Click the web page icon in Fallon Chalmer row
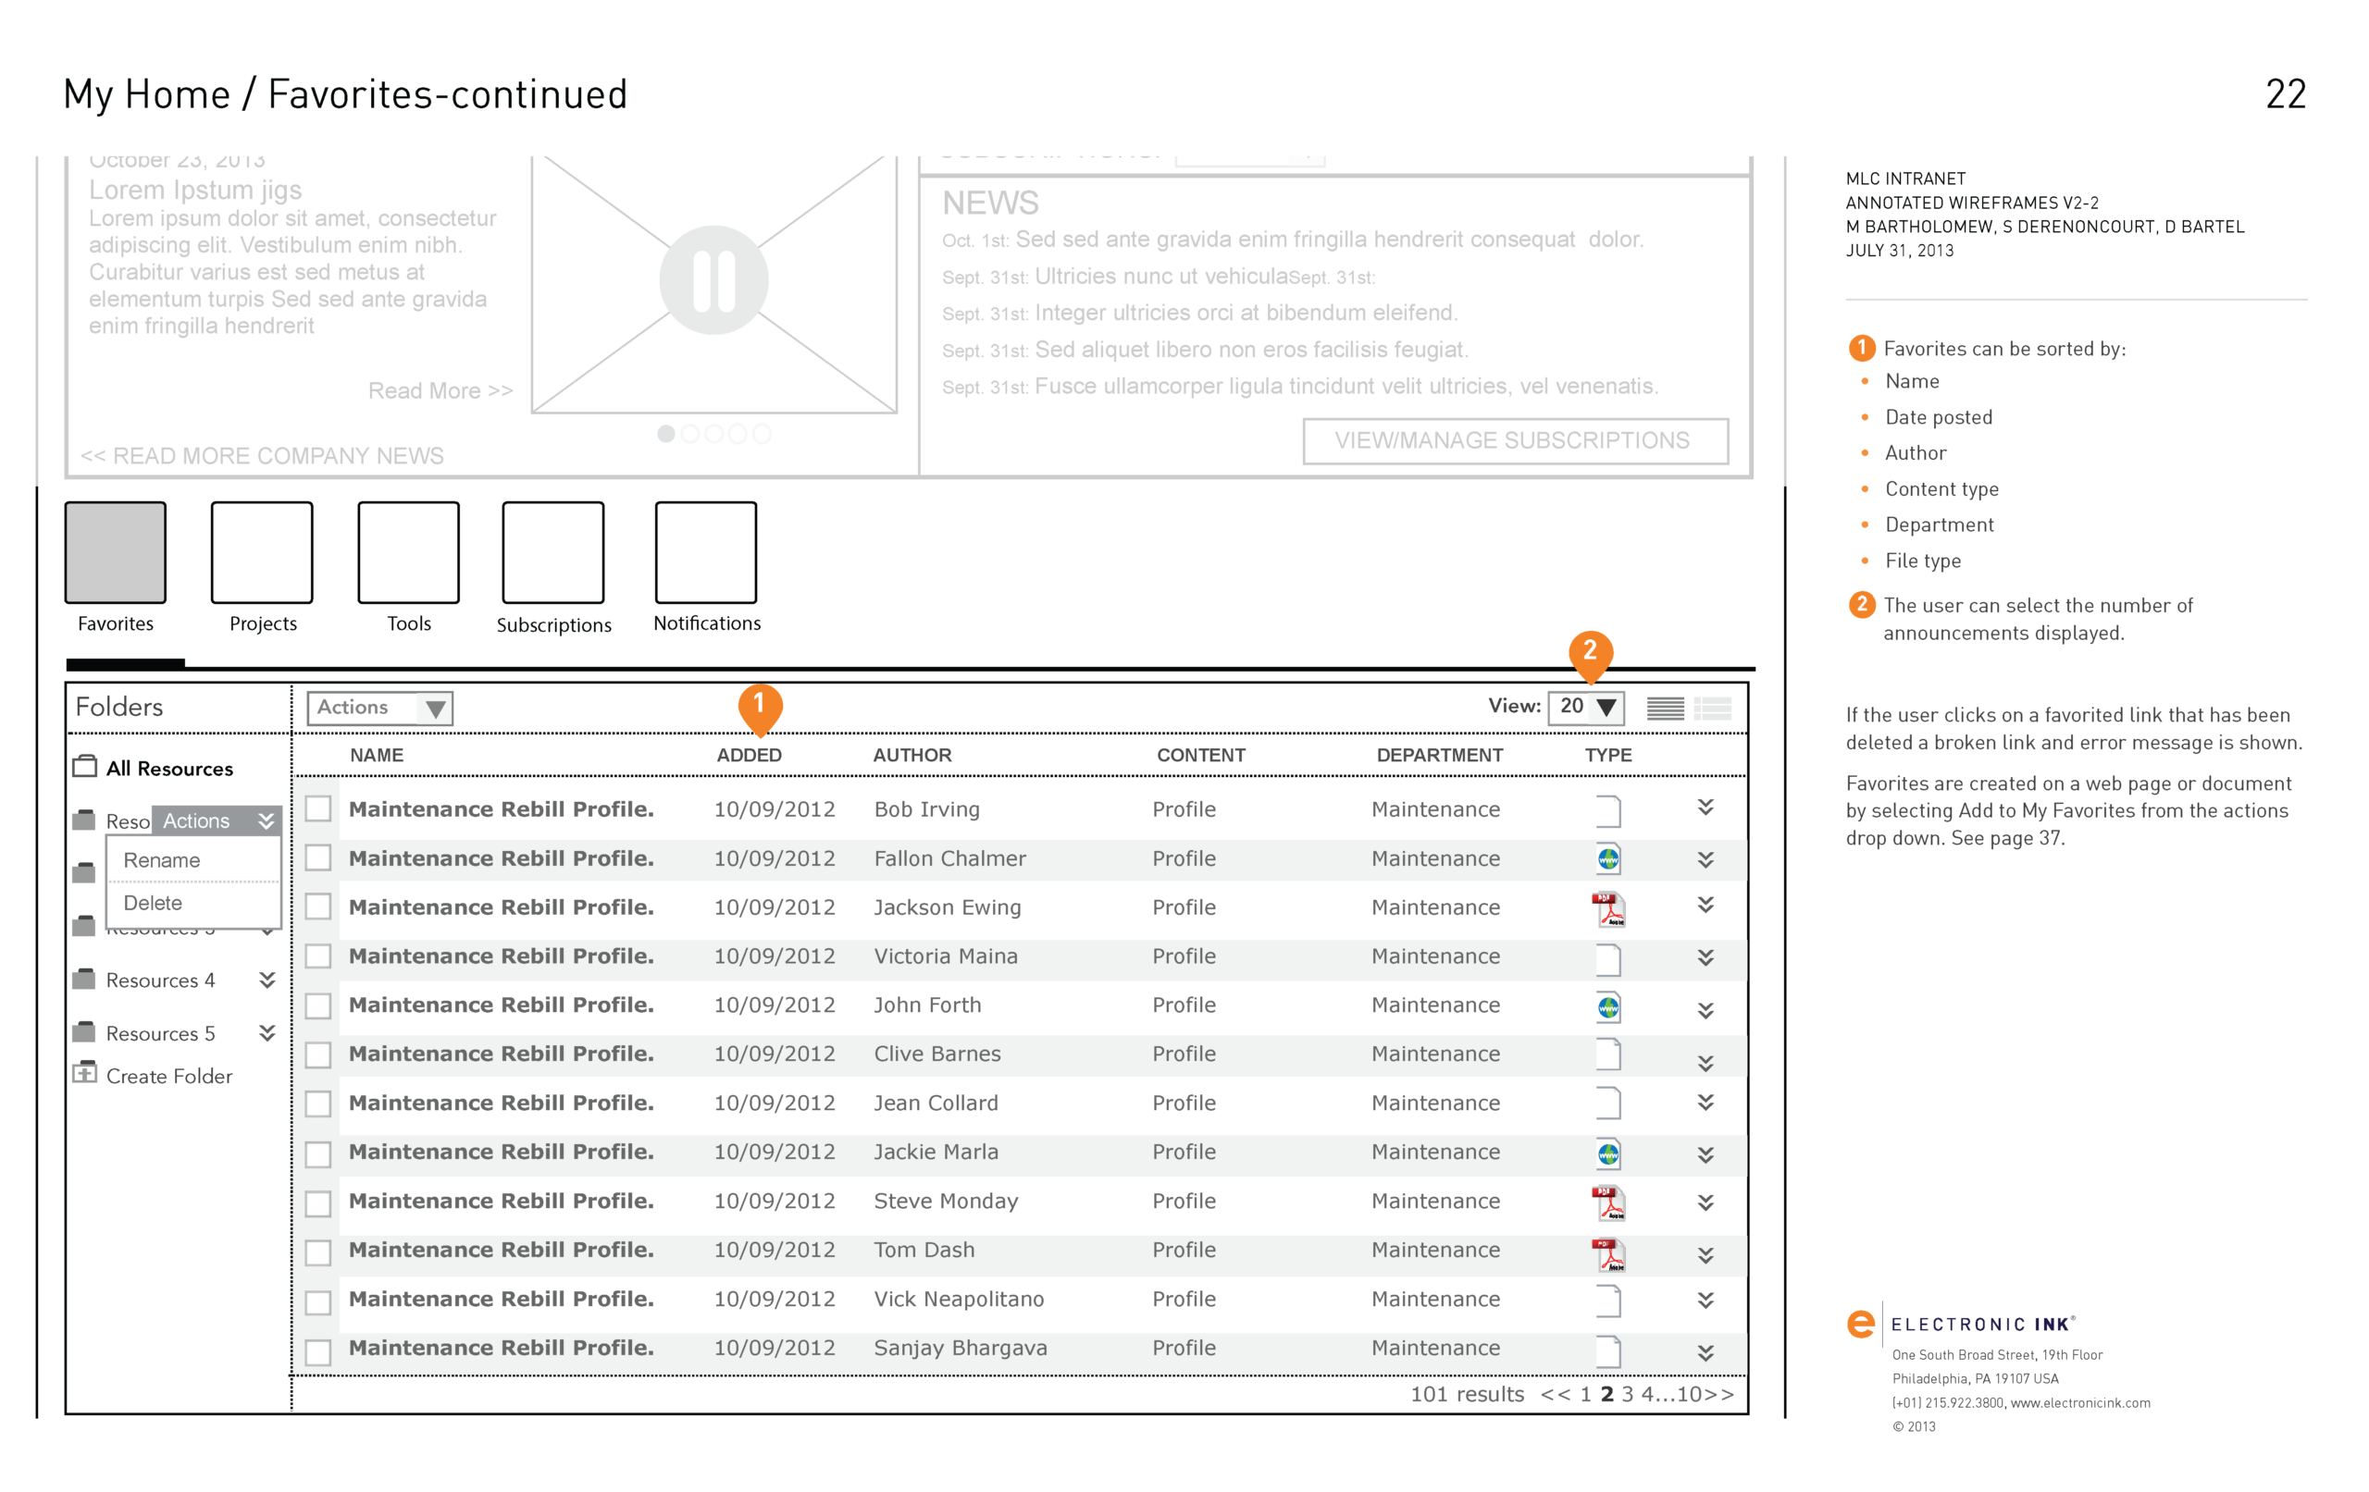2369x1492 pixels. (x=1607, y=858)
